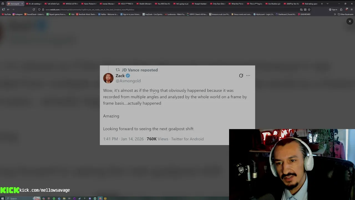The height and width of the screenshot is (200, 355).
Task: Click the shield tracking protection icon
Action: coord(39,9)
